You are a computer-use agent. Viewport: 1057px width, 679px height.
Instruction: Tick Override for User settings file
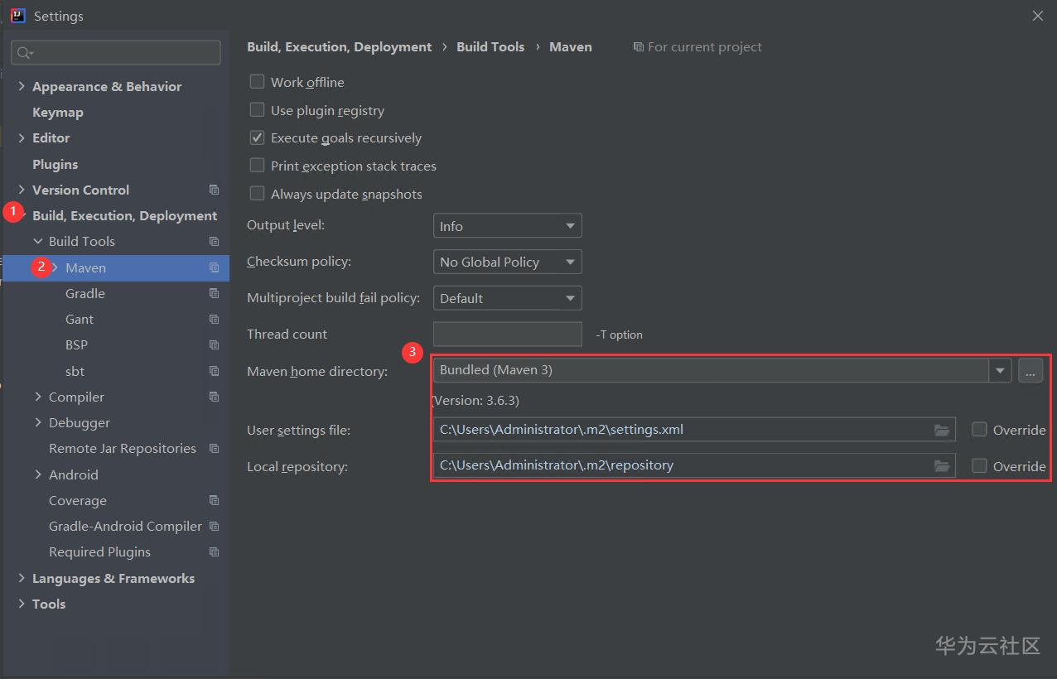point(979,430)
